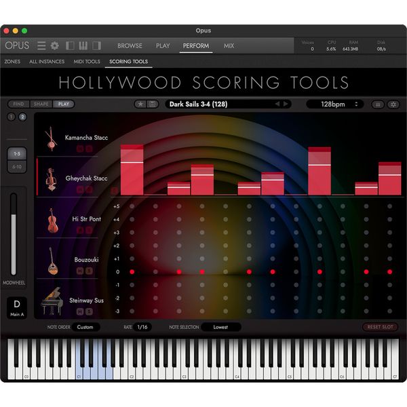
Task: Click the last step dot in row -3
Action: (x=389, y=311)
